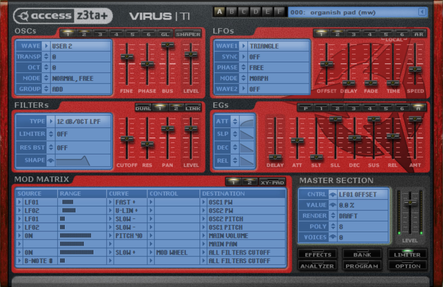The height and width of the screenshot is (287, 443).
Task: Adjust TRANSP stepper arrows
Action: (46, 57)
